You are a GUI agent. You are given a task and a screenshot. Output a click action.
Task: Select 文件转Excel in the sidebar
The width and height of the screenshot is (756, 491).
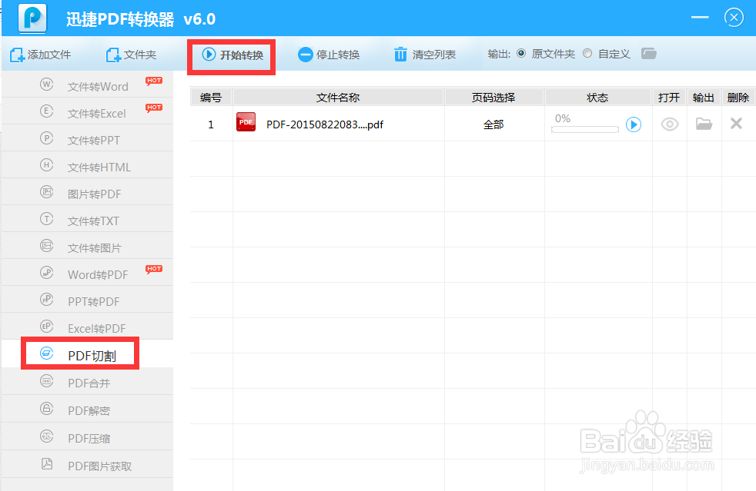pyautogui.click(x=87, y=111)
